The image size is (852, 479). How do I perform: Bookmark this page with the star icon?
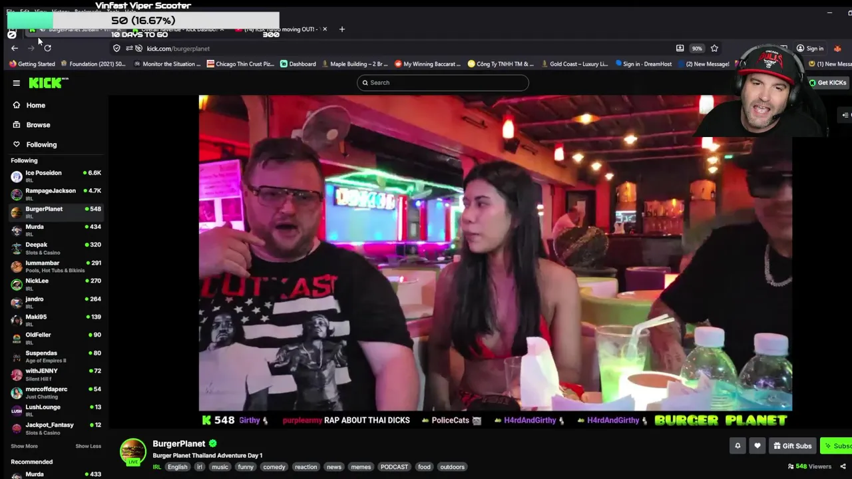point(714,48)
